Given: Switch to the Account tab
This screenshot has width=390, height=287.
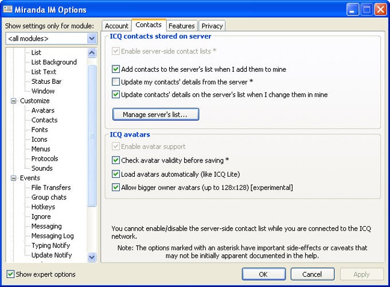Looking at the screenshot, I should click(x=116, y=26).
